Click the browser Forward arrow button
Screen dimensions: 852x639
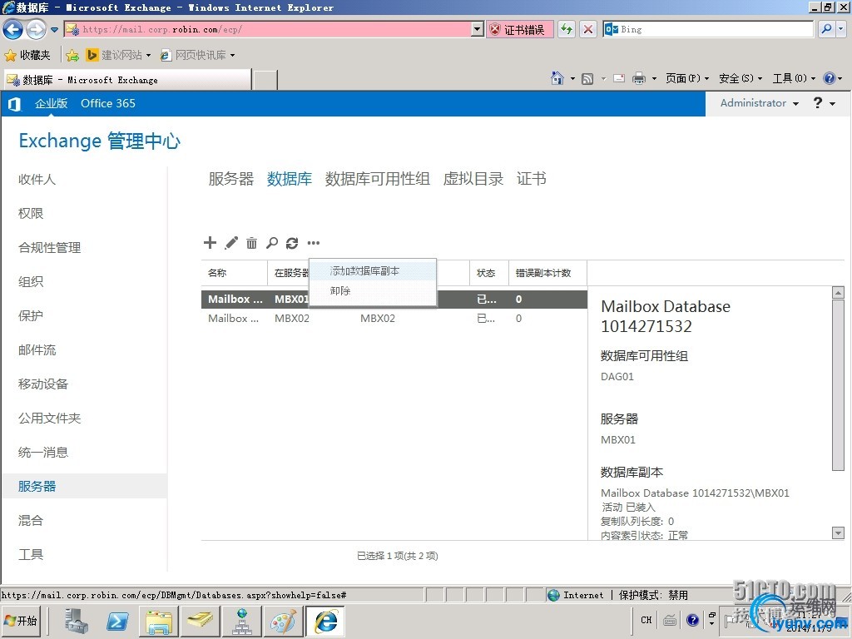click(36, 29)
